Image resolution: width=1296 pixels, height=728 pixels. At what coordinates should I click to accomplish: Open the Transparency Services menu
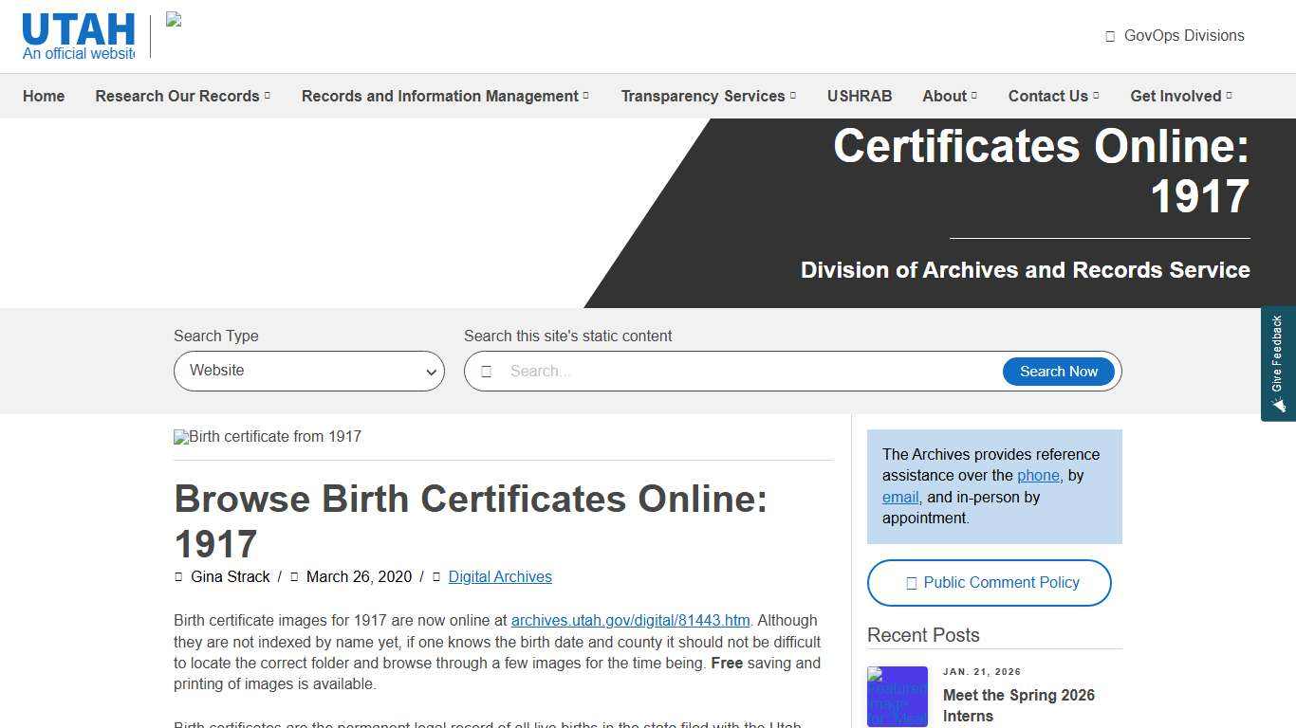pos(707,96)
